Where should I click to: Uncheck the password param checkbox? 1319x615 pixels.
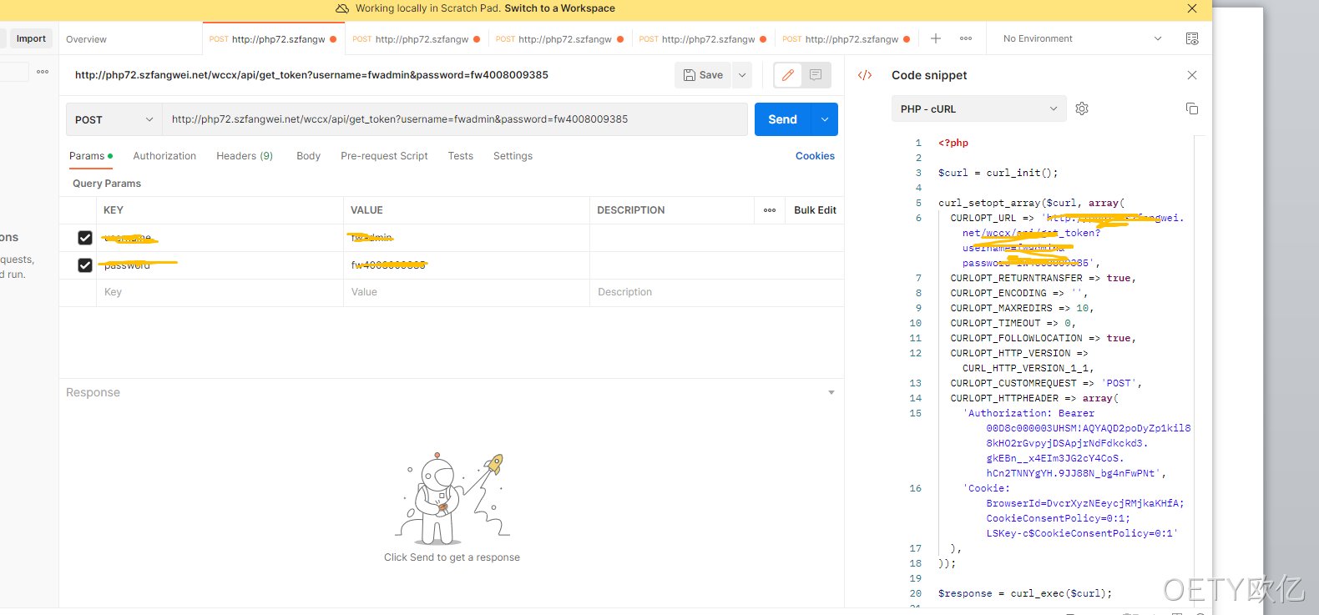(85, 265)
